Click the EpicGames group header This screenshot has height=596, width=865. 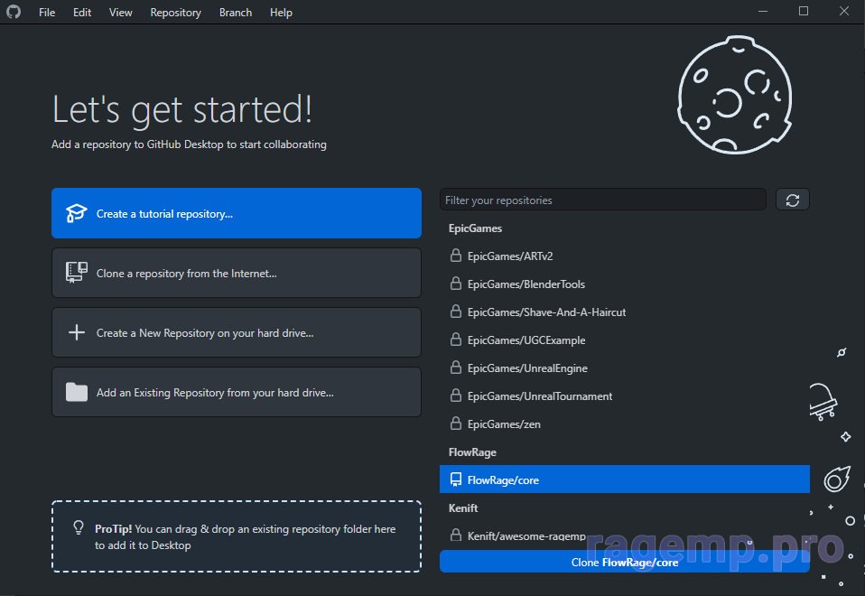coord(475,228)
